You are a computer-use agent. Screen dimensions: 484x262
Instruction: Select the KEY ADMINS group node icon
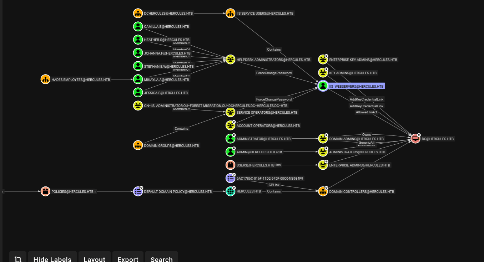tap(323, 73)
